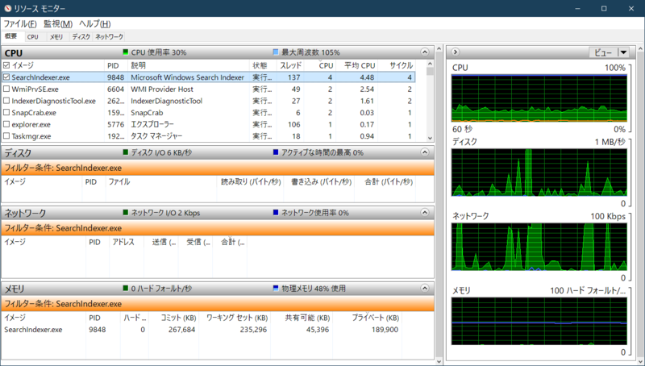
Task: Sort memory table by プライベート (KB) column
Action: pyautogui.click(x=375, y=318)
